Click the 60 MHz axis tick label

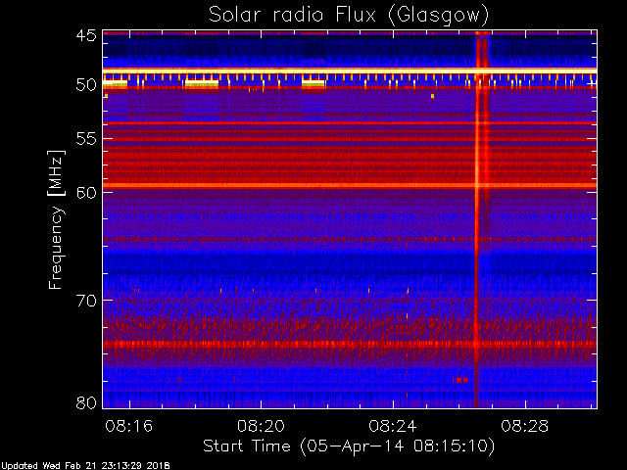(86, 193)
